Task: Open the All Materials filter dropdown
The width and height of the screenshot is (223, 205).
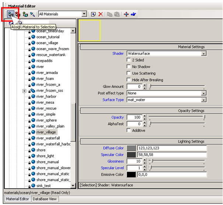Action: pyautogui.click(x=84, y=14)
